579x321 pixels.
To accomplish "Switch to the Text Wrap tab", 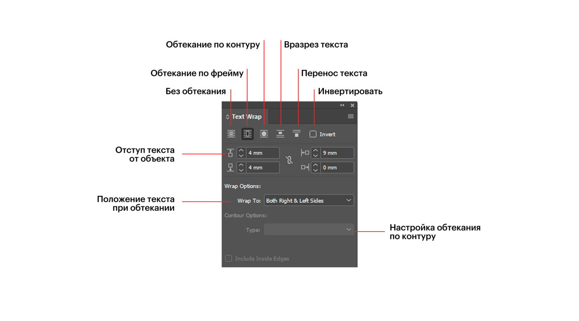I will pyautogui.click(x=246, y=117).
